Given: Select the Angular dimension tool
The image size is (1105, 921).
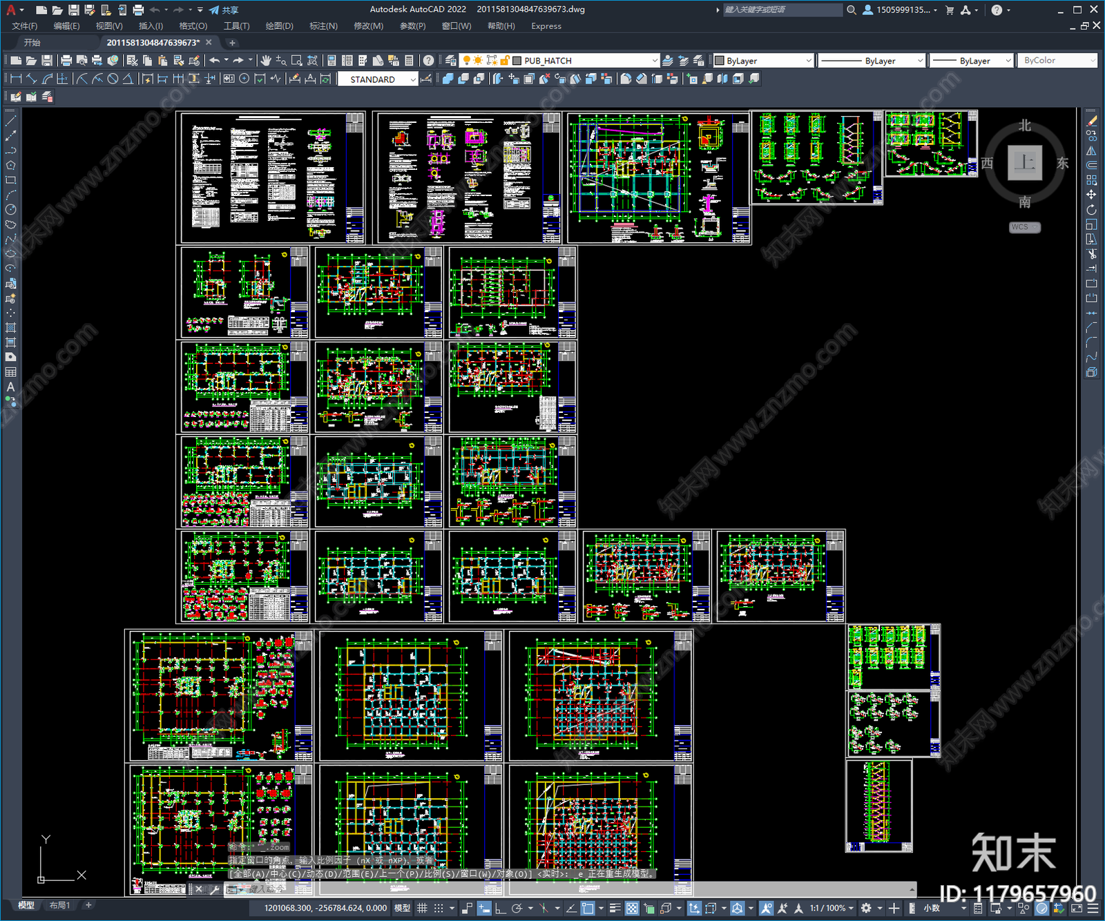Looking at the screenshot, I should tap(128, 79).
